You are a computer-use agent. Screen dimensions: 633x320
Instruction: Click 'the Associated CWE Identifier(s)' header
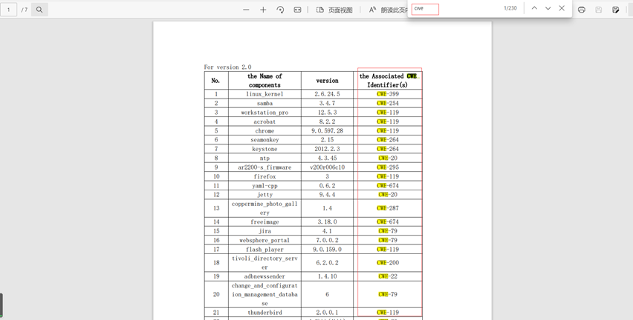(388, 81)
